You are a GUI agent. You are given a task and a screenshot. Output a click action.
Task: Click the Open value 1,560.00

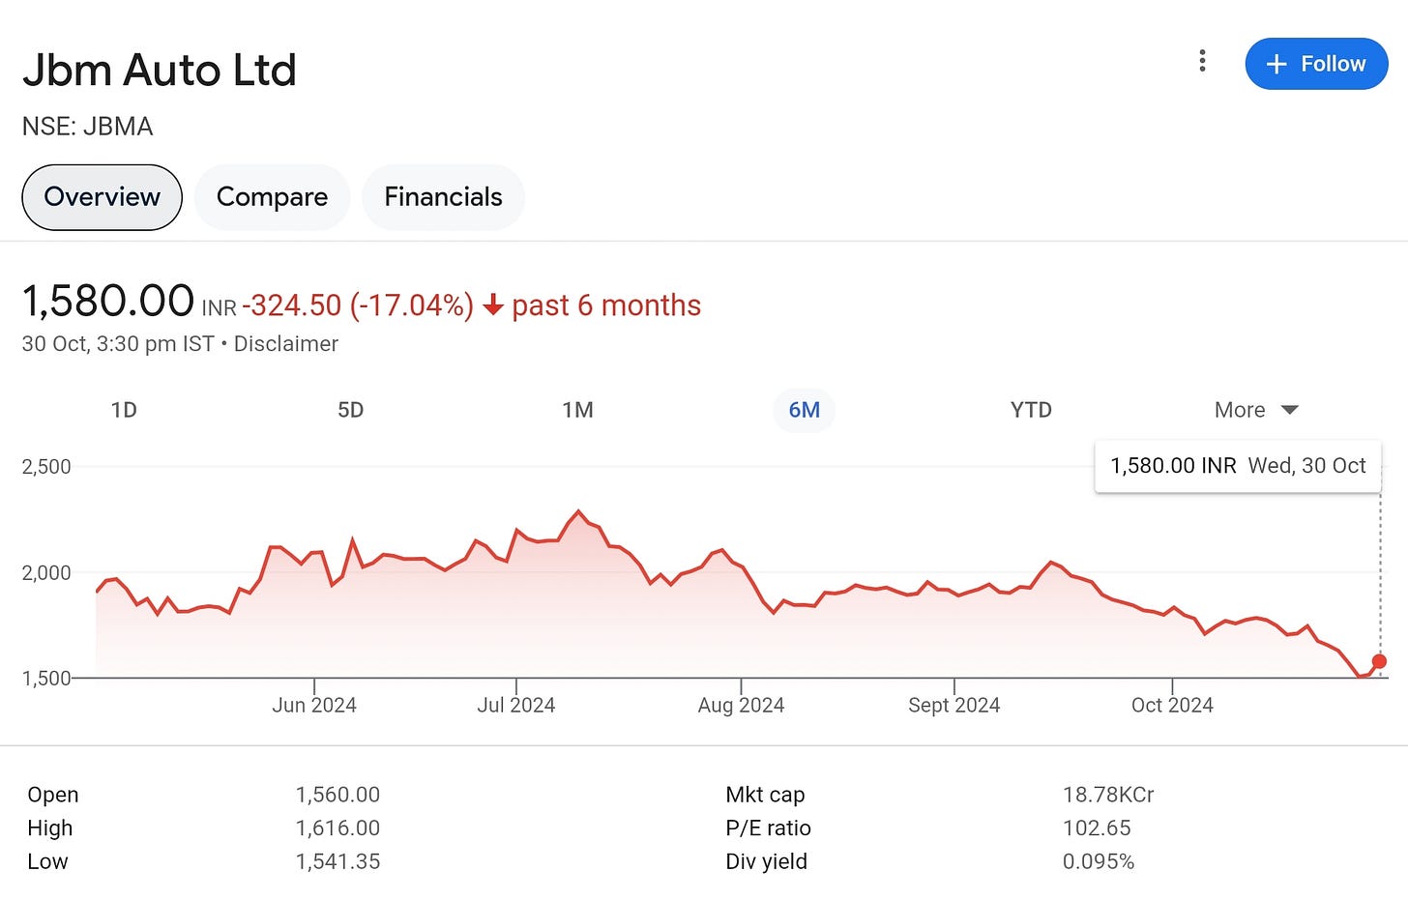pyautogui.click(x=337, y=795)
